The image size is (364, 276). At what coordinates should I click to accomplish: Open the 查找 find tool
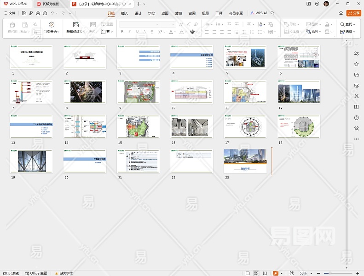(347, 24)
